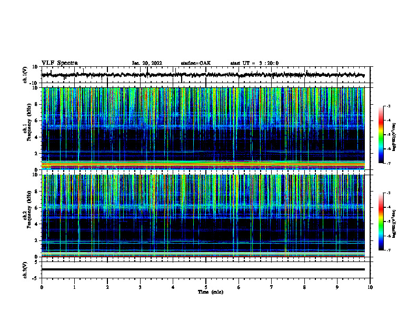Click the ch.1 "Frequency (kHz)" axis label
417x322 pixels.
tap(29, 123)
